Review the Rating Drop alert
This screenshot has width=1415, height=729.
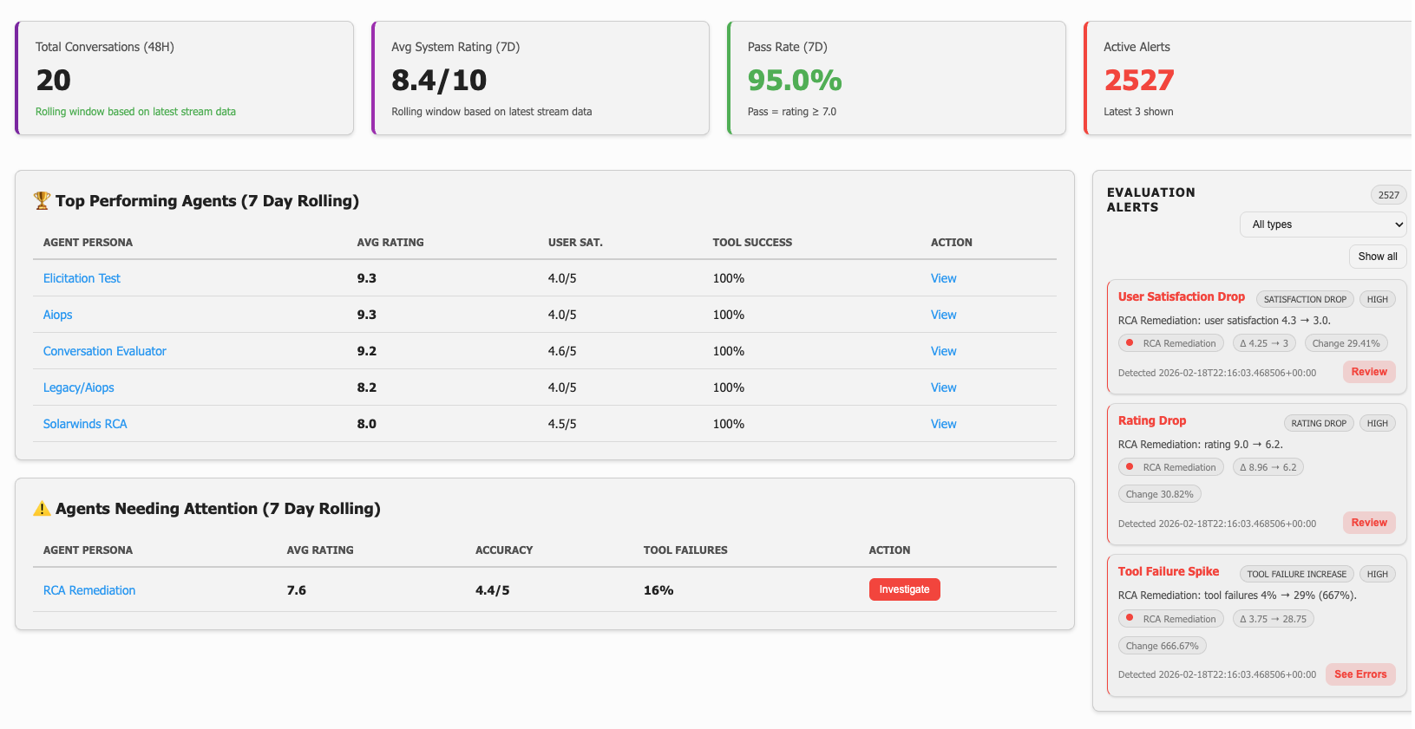1368,523
